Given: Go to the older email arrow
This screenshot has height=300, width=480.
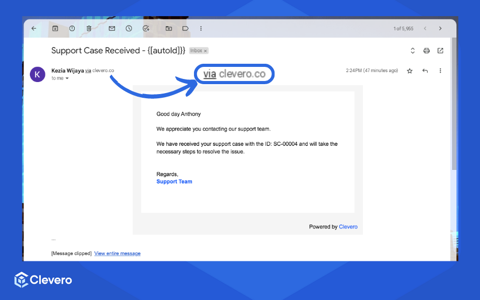Looking at the screenshot, I should [440, 28].
